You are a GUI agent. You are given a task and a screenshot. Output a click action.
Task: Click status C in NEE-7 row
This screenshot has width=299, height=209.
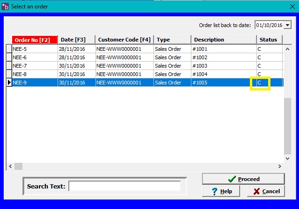259,66
